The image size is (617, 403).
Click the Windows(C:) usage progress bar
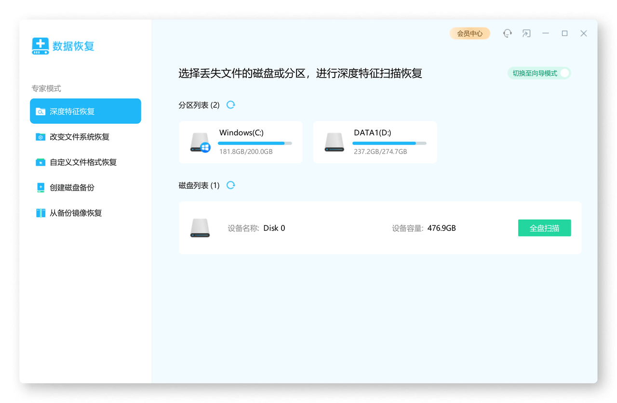point(255,143)
